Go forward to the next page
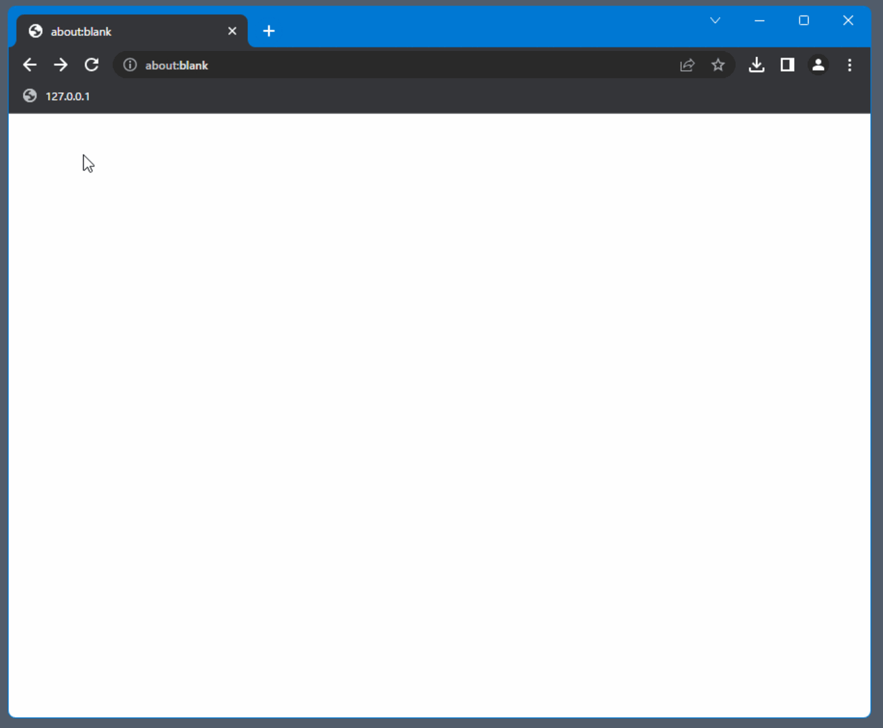 pyautogui.click(x=61, y=65)
